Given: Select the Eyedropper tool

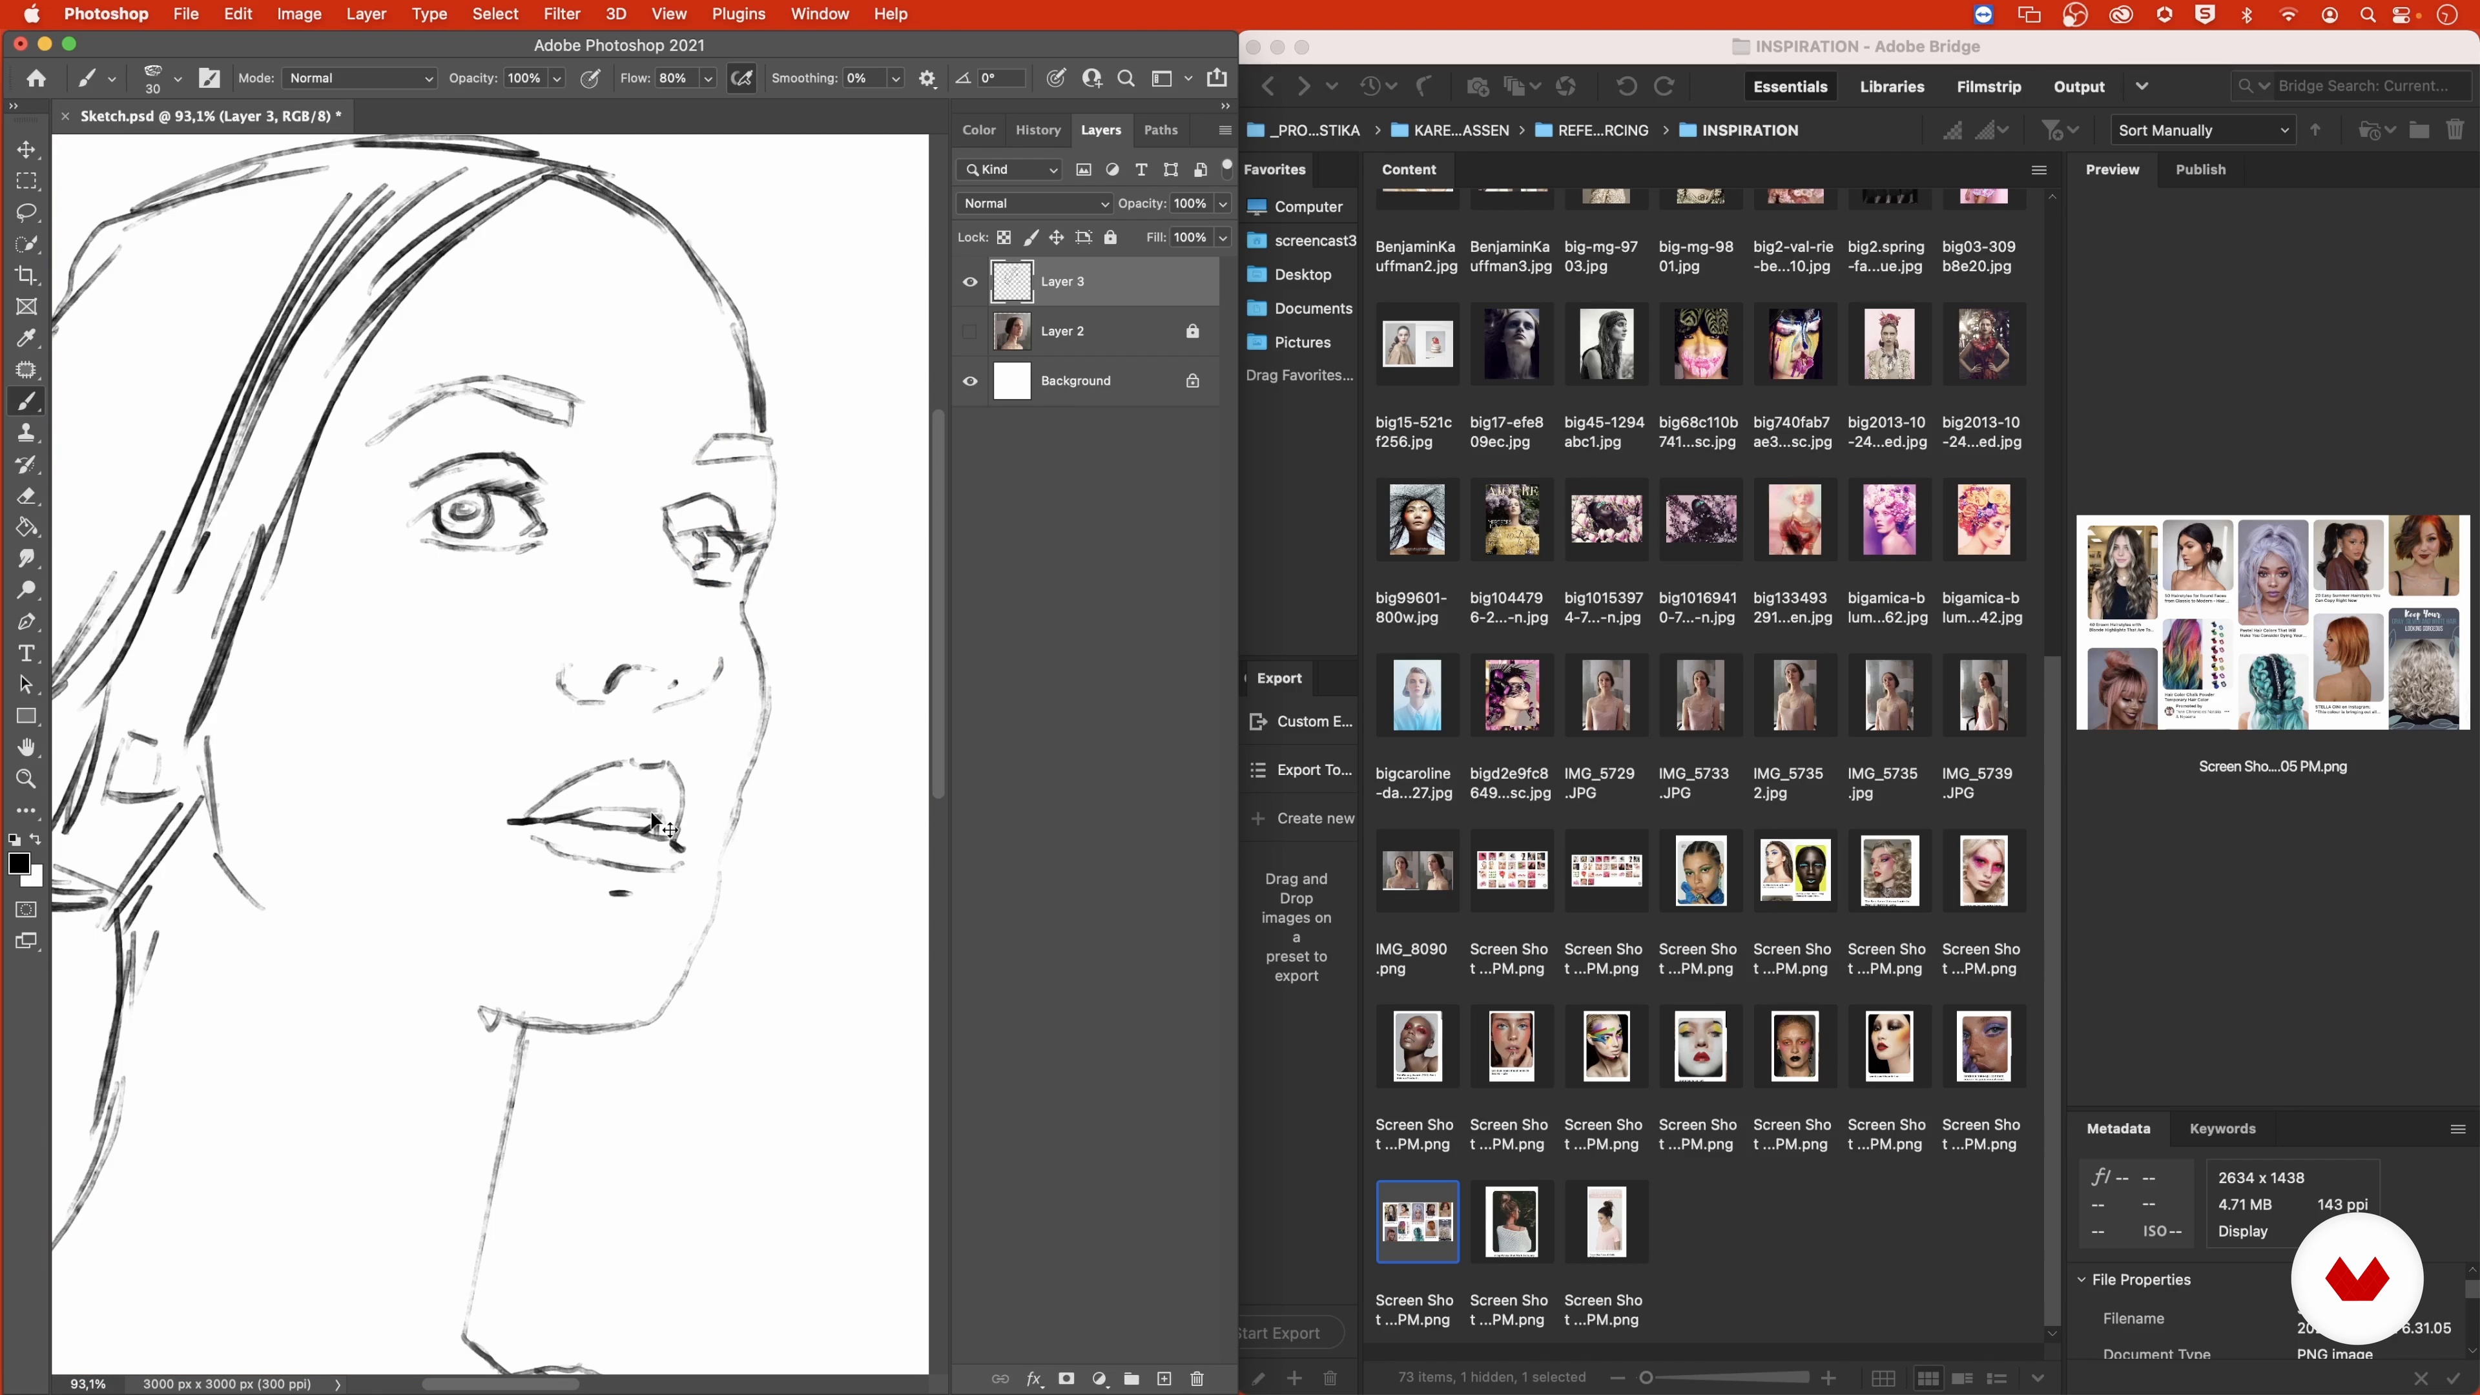Looking at the screenshot, I should pos(26,339).
